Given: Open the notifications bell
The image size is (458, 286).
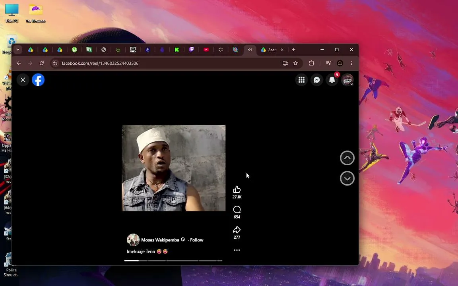Looking at the screenshot, I should [332, 80].
